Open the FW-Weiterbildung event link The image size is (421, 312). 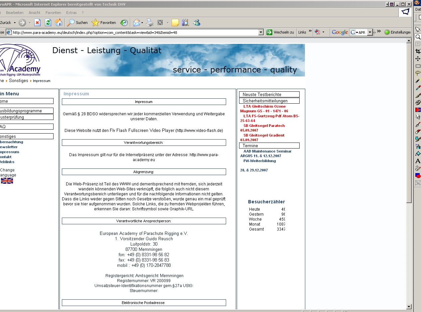coord(259,161)
